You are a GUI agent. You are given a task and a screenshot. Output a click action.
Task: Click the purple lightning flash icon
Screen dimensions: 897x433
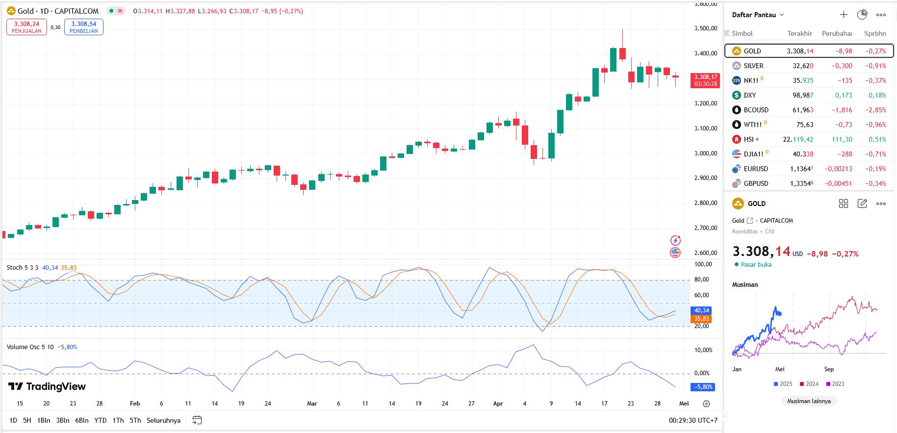675,240
